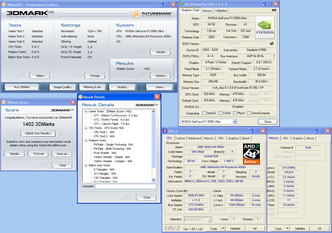332x233 pixels.
Task: Select the GT2 - Firefly Forest row
Action: [x=111, y=120]
